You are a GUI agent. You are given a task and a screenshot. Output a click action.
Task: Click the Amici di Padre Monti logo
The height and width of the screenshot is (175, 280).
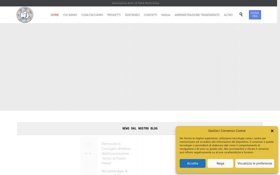[25, 15]
